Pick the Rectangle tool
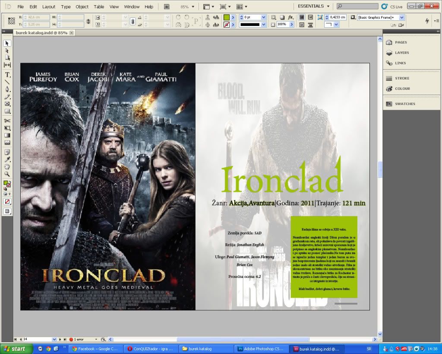 click(x=7, y=111)
